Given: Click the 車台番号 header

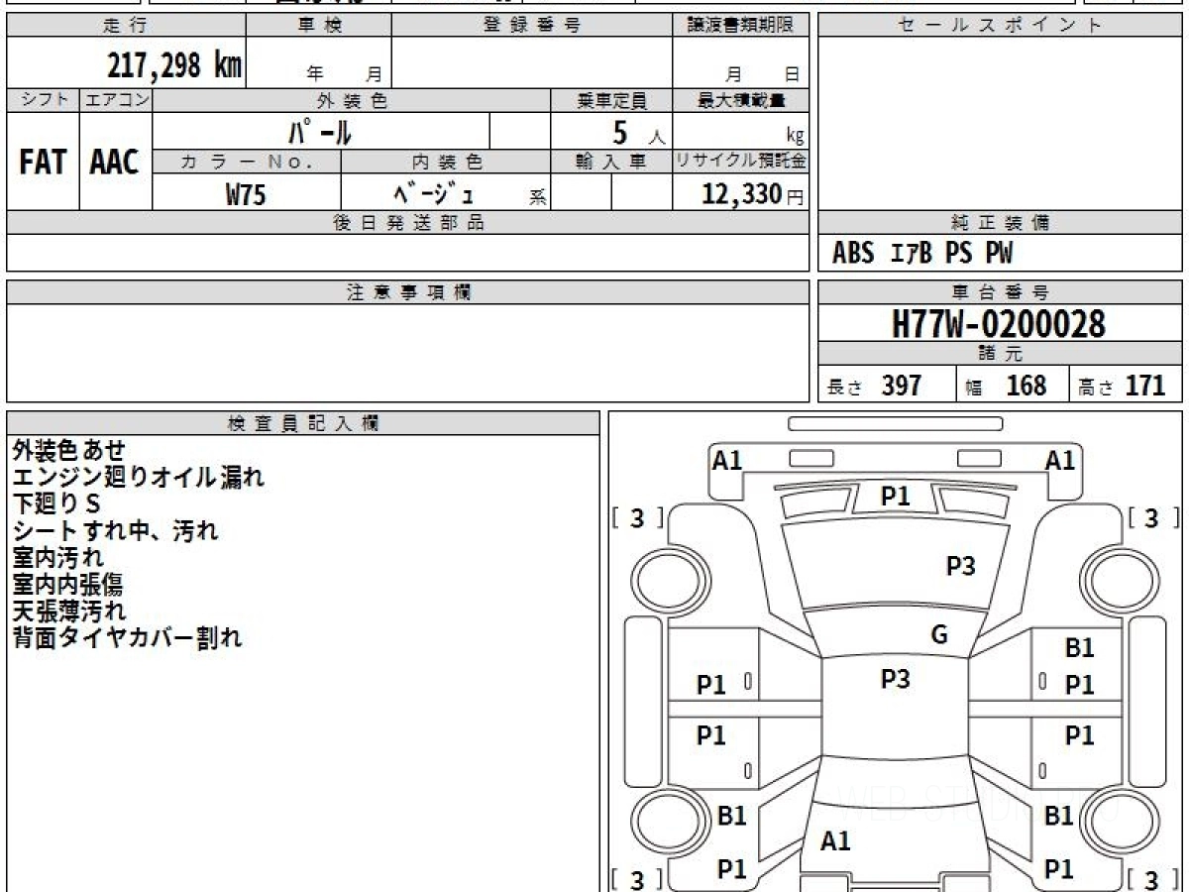Looking at the screenshot, I should click(1000, 292).
